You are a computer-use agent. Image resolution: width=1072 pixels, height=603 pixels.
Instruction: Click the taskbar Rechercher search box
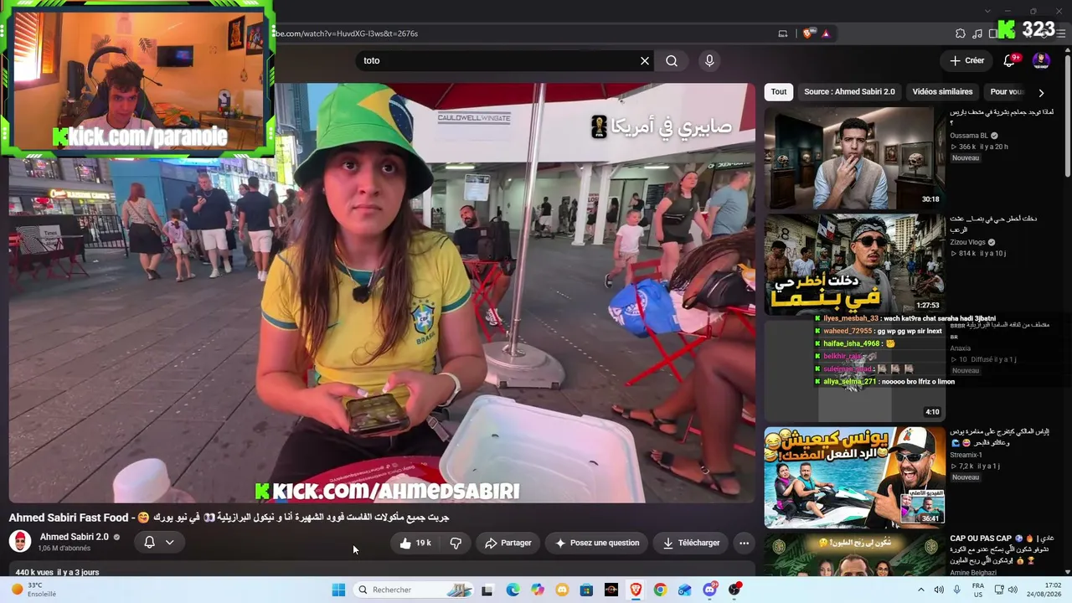tap(415, 590)
